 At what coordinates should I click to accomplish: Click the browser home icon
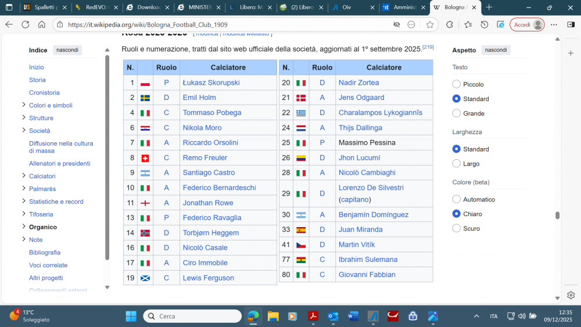(x=41, y=24)
